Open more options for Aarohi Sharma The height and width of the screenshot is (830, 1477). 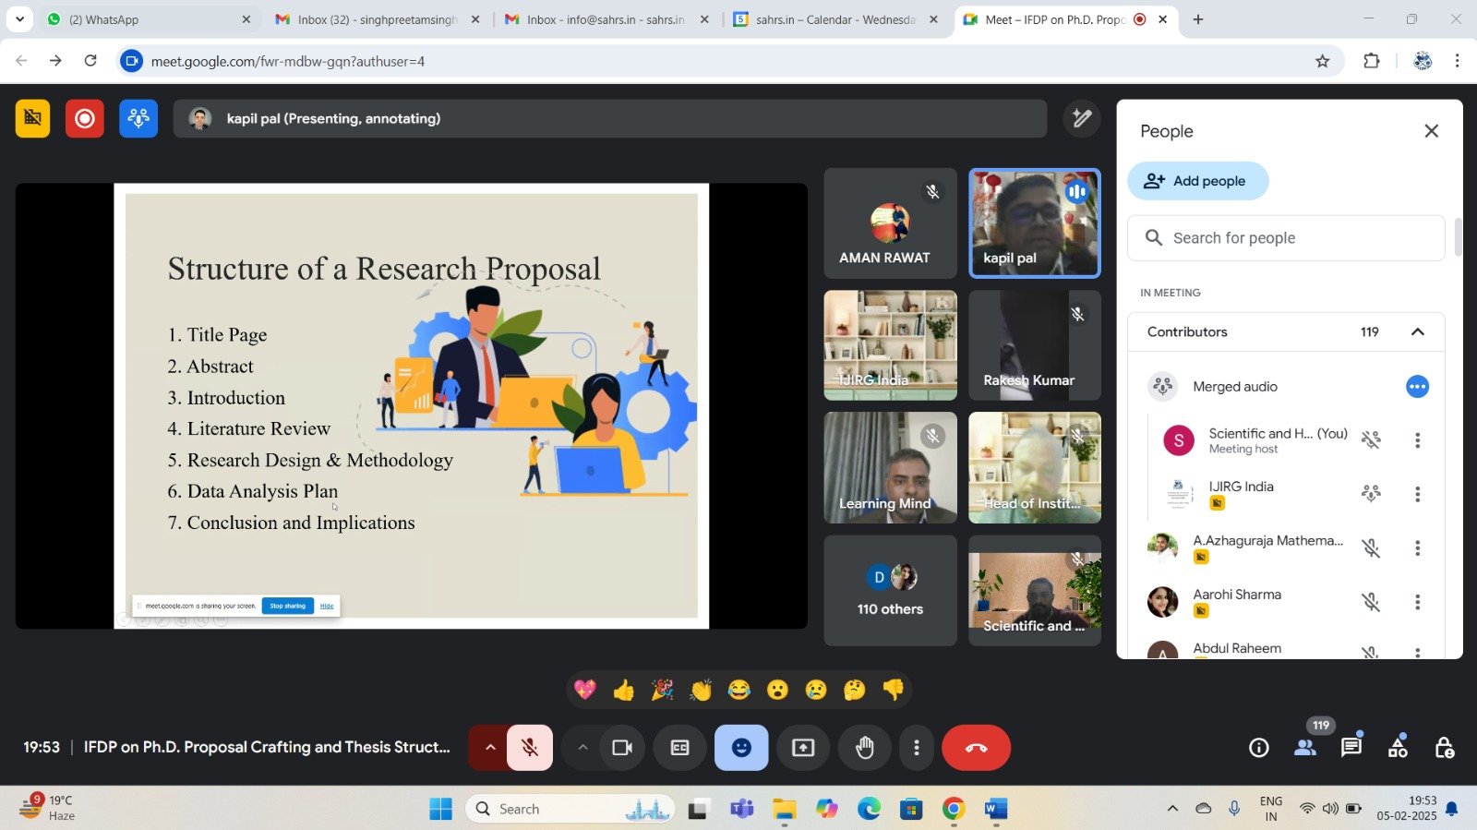click(x=1418, y=602)
